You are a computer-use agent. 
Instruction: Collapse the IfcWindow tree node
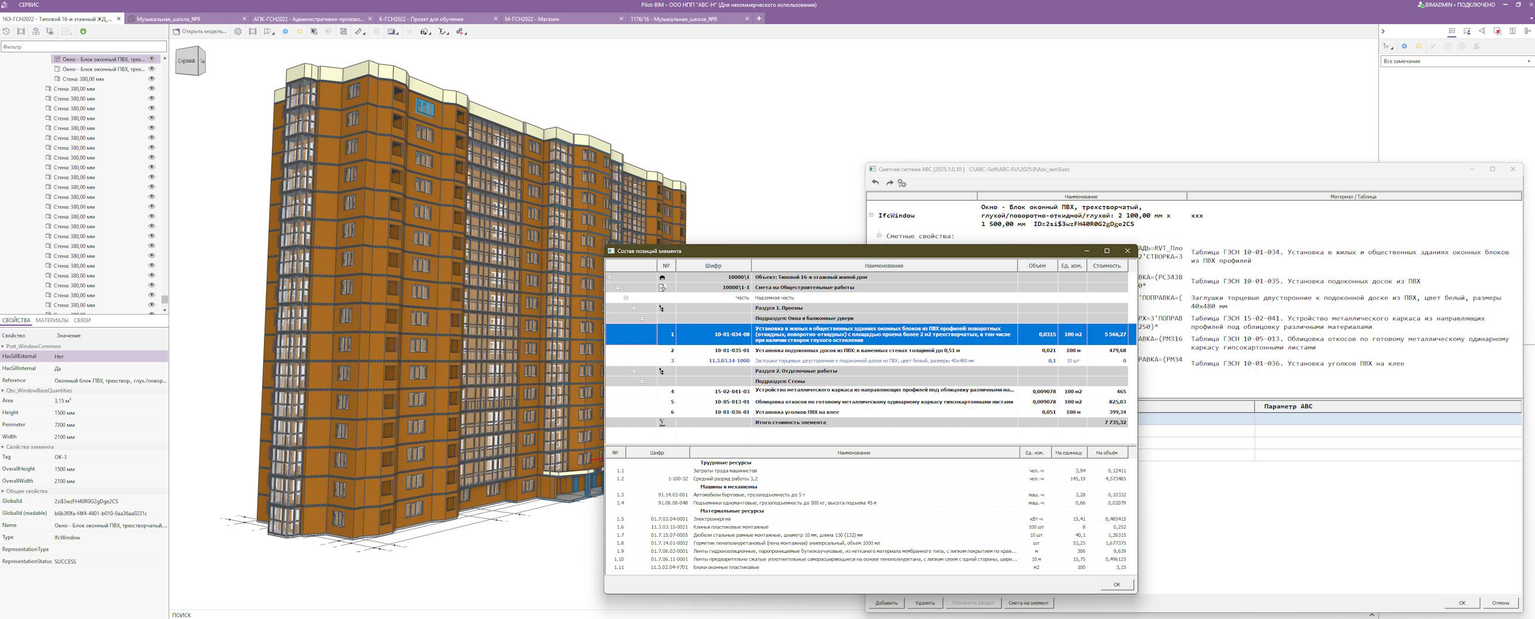click(871, 215)
